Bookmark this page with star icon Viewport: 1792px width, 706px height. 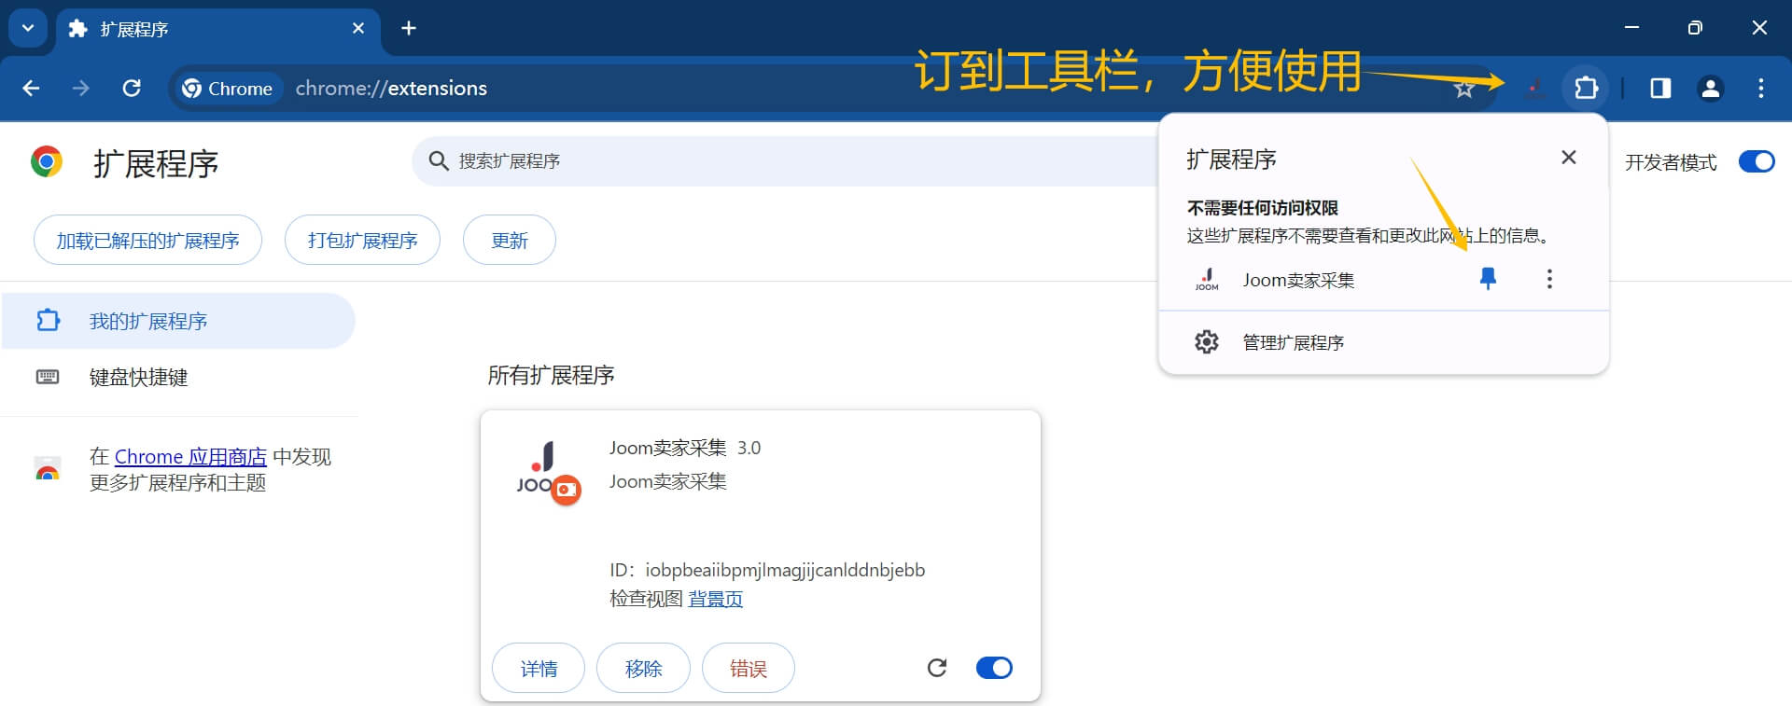pos(1463,89)
